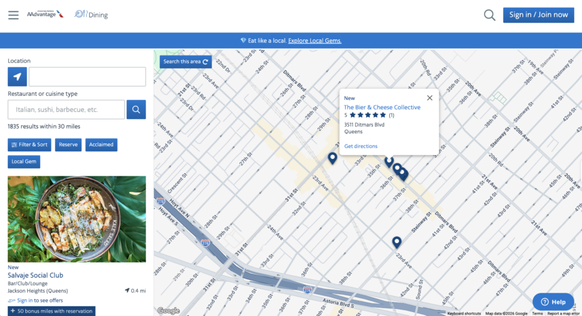Image resolution: width=582 pixels, height=316 pixels.
Task: Use my current location arrow button
Action: tap(17, 77)
